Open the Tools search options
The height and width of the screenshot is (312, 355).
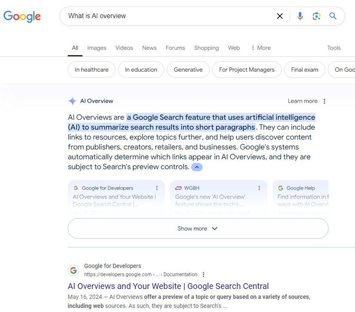click(x=334, y=48)
